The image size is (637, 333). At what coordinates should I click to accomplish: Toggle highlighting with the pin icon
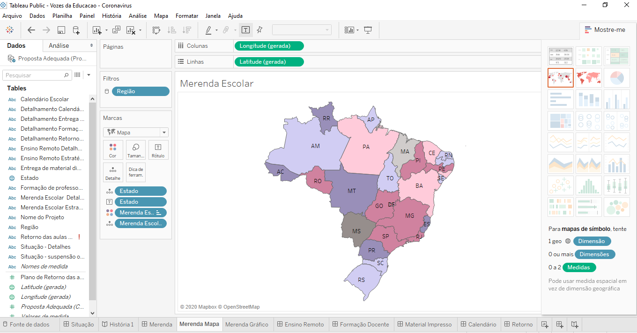tap(259, 30)
